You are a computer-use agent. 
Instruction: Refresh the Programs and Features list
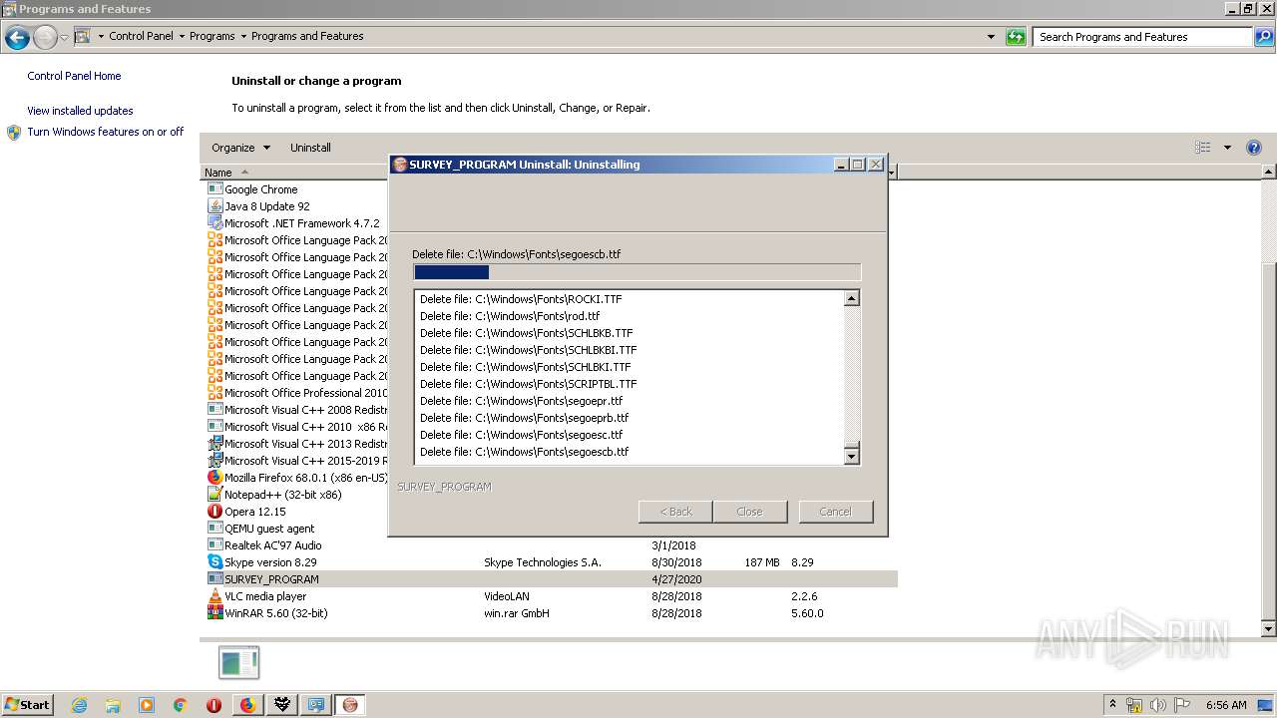point(1016,37)
